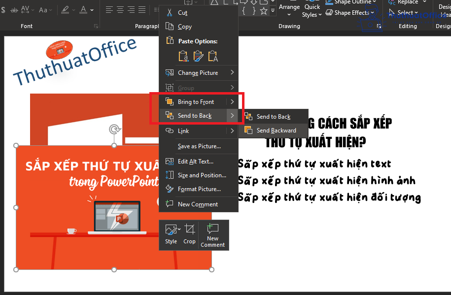
Task: Choose Bring to Front in the context menu
Action: click(198, 101)
